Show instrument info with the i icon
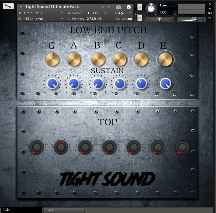 click(x=129, y=7)
